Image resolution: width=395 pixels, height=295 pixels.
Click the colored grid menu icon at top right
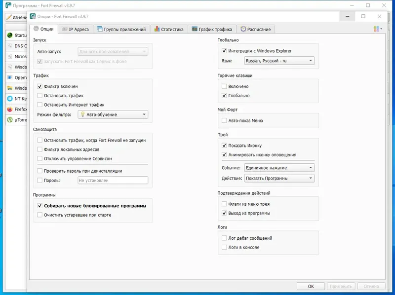tap(376, 29)
